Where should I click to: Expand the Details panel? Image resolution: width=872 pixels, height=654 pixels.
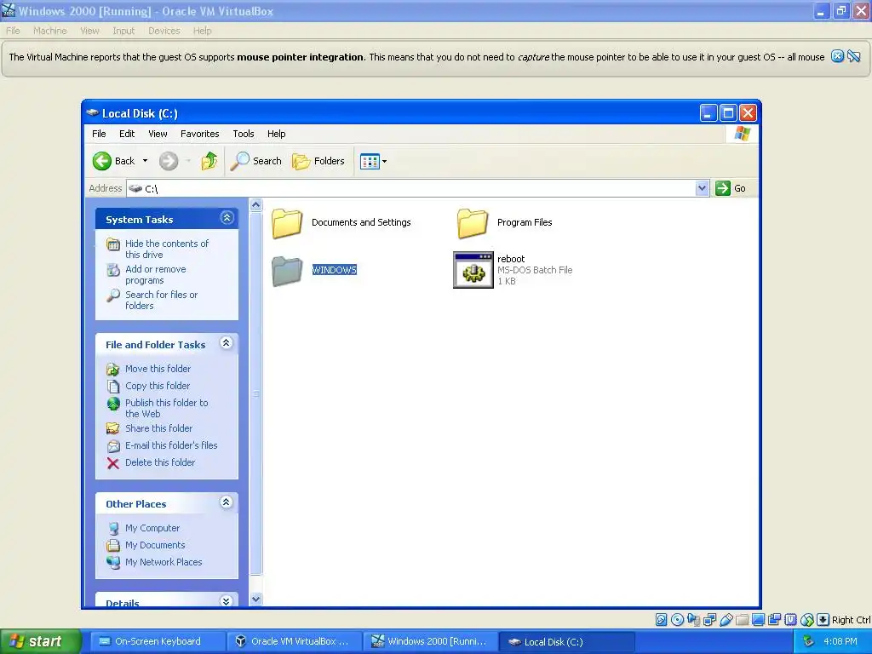(x=226, y=601)
